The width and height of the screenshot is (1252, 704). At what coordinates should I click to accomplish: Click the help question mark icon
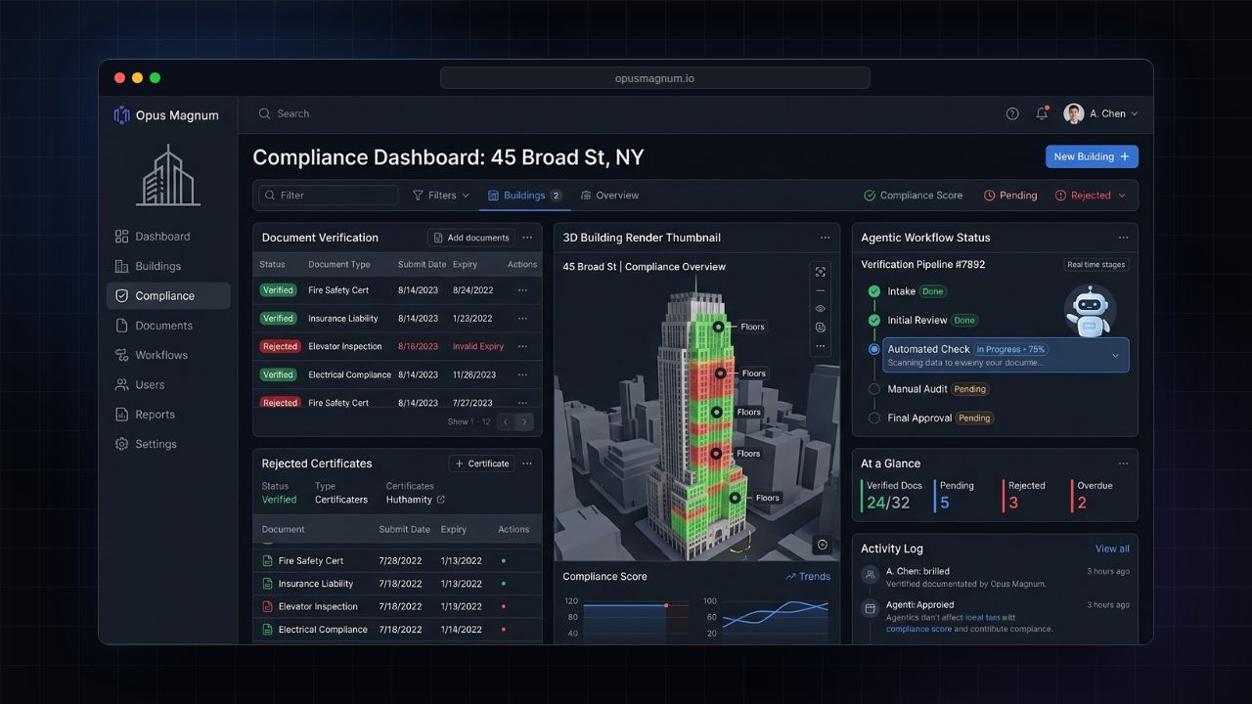click(1012, 113)
